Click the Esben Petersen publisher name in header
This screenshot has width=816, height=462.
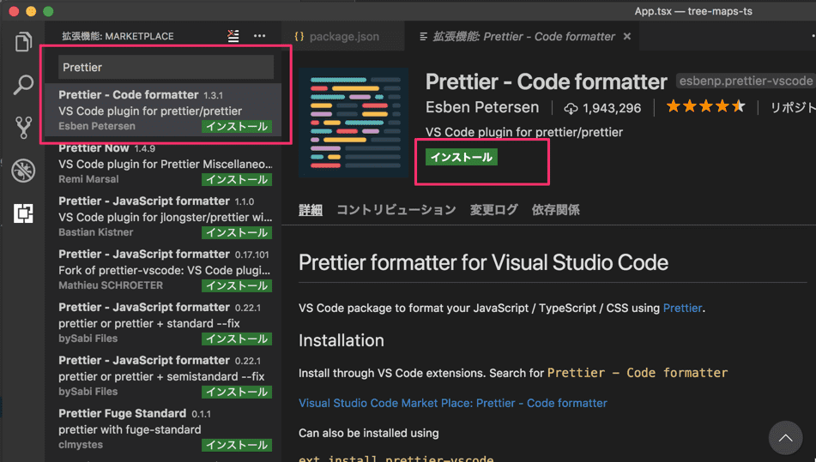click(x=482, y=107)
